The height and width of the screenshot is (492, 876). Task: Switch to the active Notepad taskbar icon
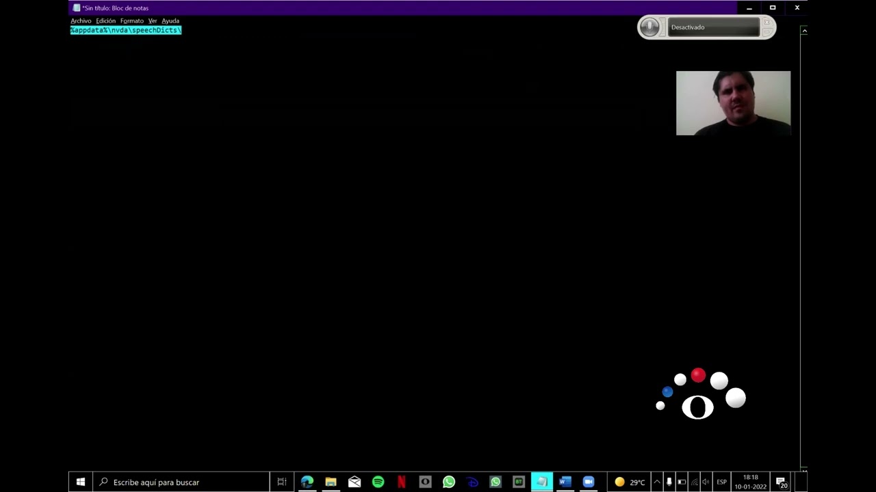tap(542, 482)
